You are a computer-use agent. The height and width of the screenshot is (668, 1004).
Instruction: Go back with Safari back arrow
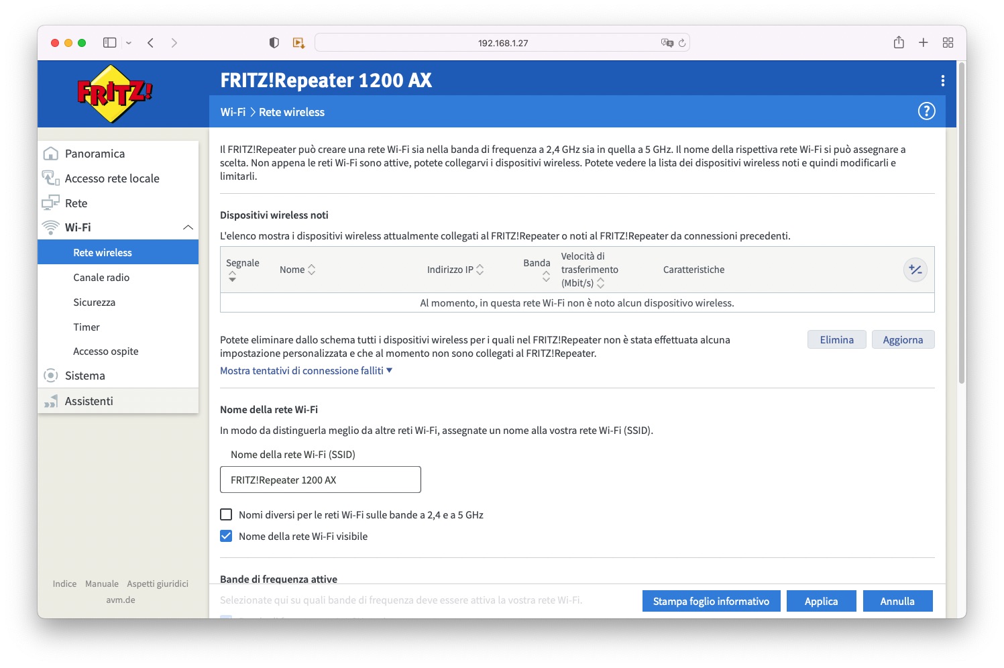(151, 43)
